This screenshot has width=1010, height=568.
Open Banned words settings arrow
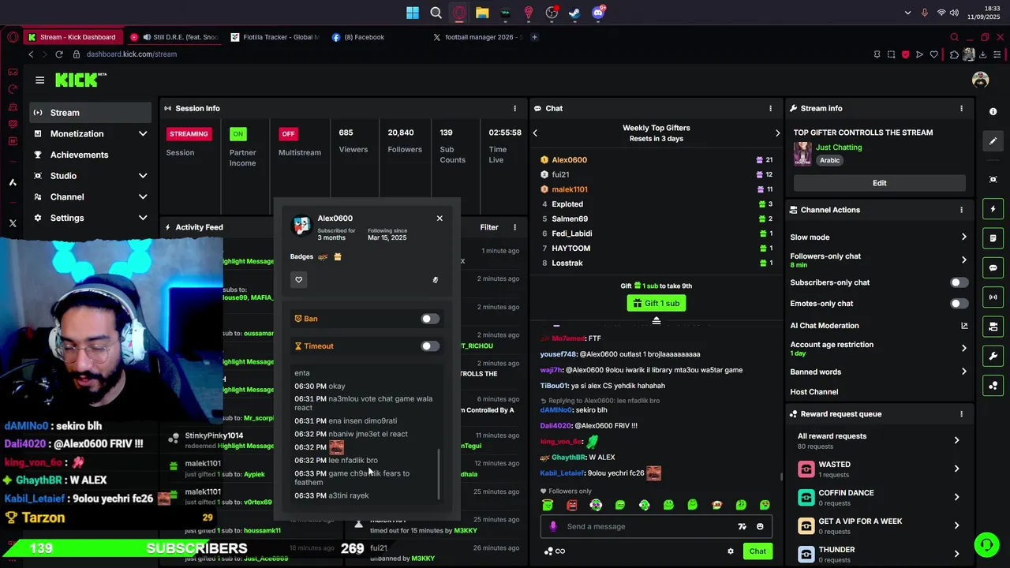point(963,372)
